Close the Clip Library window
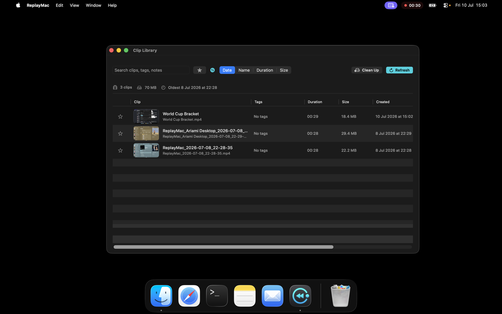502x314 pixels. click(x=111, y=50)
